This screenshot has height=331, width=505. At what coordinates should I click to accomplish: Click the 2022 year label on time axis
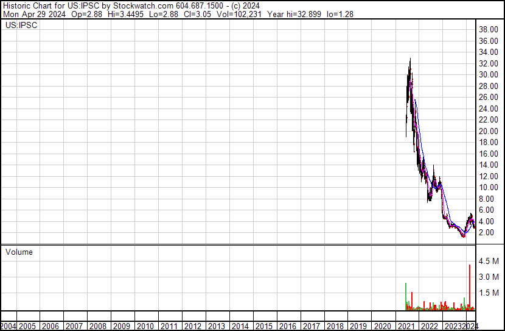point(428,326)
